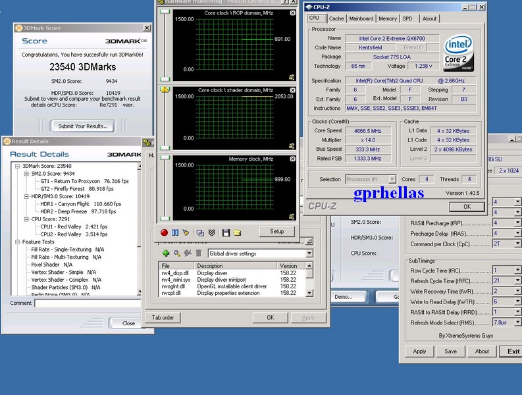
Task: Close the Core clock ROP domain graph
Action: coord(292,13)
